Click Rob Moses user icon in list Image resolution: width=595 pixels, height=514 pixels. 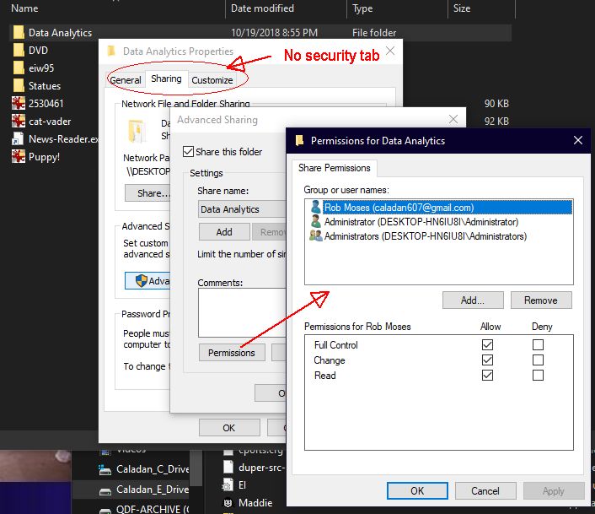point(315,208)
